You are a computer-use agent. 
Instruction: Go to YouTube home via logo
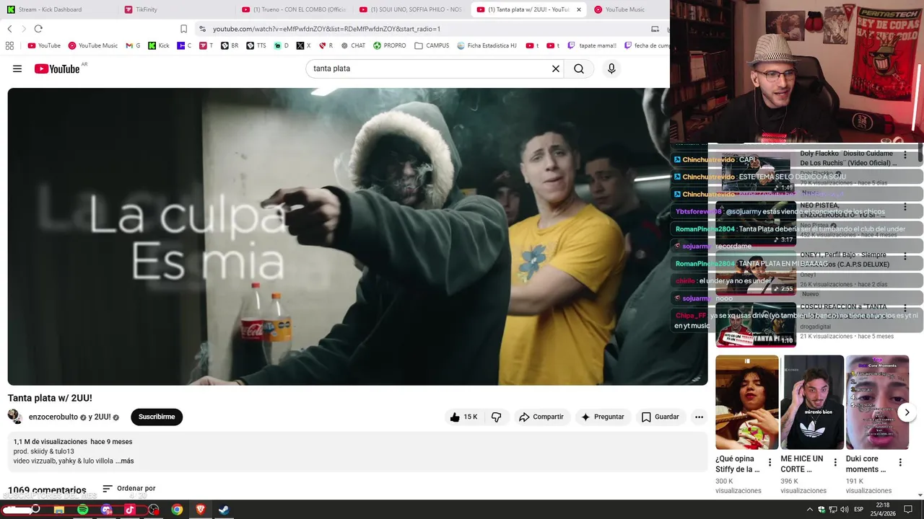click(56, 69)
